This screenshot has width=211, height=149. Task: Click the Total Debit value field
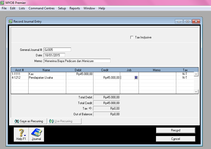tap(107, 97)
